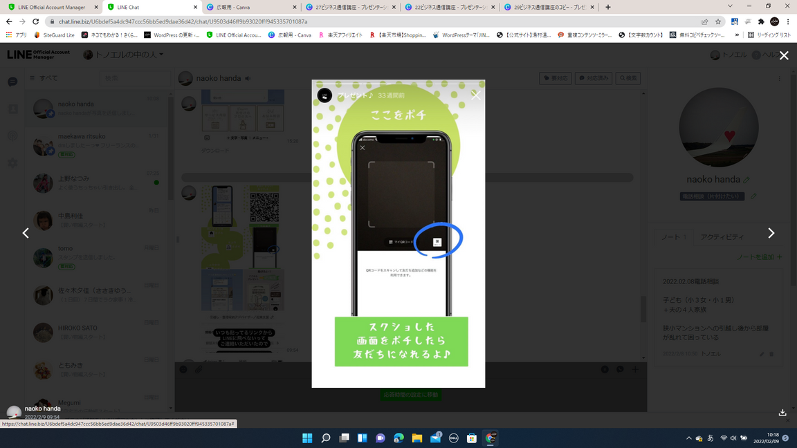Open File Explorer from the taskbar

click(417, 438)
